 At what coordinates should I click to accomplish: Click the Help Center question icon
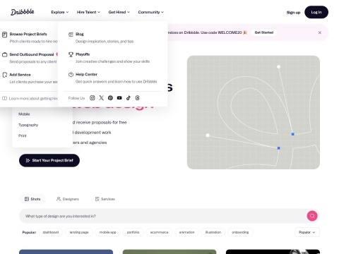pyautogui.click(x=71, y=75)
